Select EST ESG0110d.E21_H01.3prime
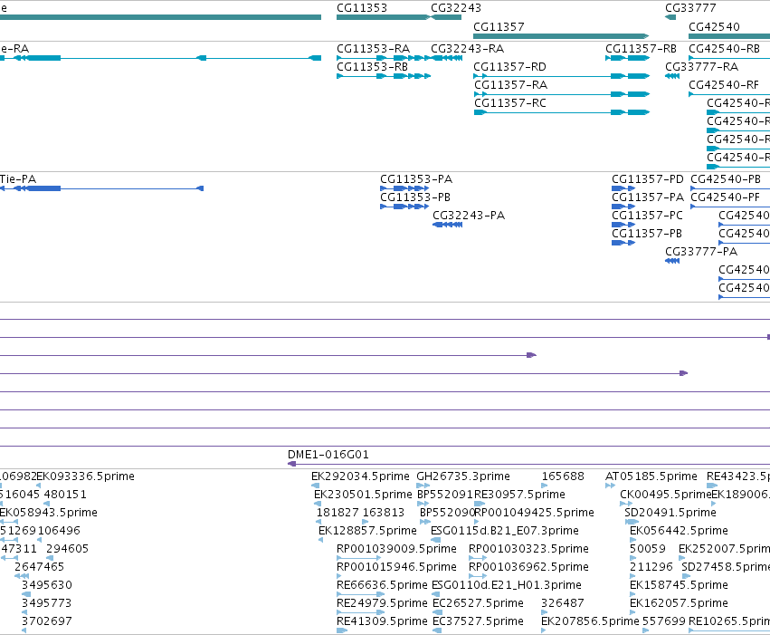Image resolution: width=770 pixels, height=635 pixels. pyautogui.click(x=507, y=585)
